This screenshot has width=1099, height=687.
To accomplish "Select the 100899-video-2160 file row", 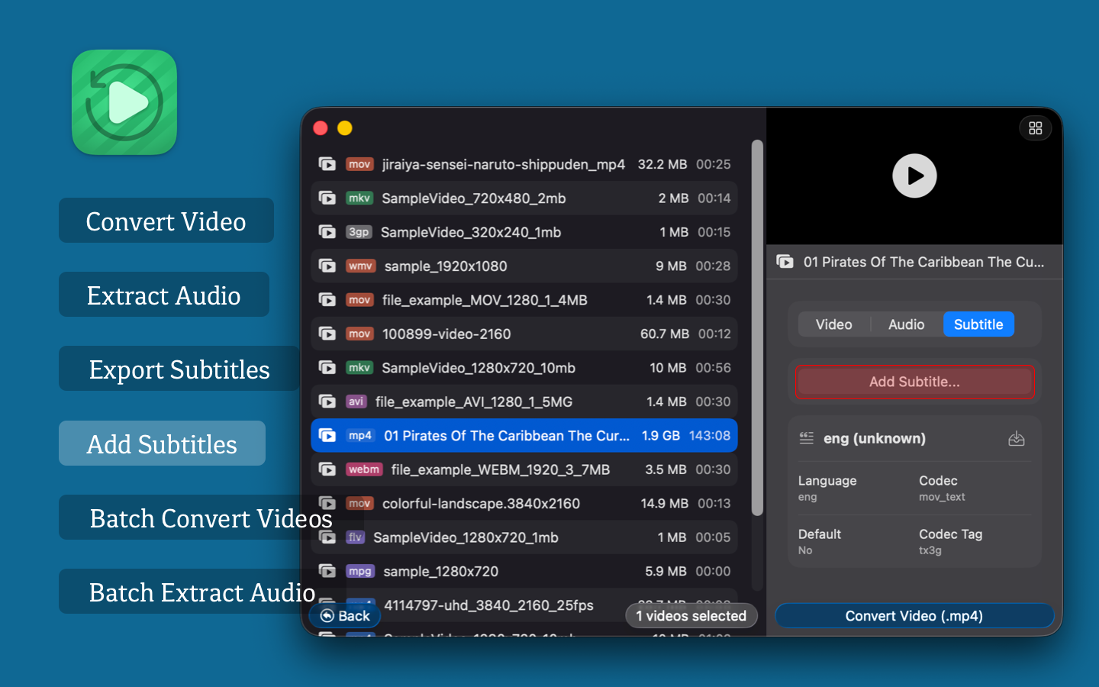I will tap(524, 334).
